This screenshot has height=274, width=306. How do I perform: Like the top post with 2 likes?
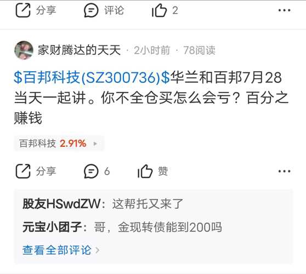point(159,10)
